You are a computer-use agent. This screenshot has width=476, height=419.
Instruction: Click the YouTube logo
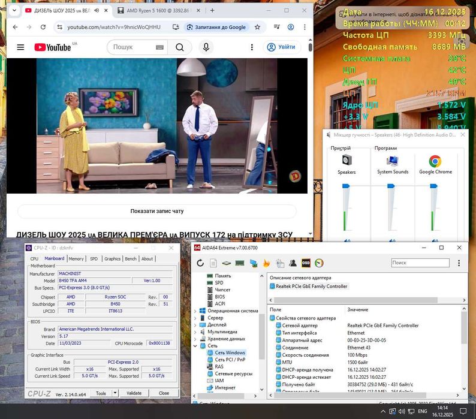pos(53,47)
